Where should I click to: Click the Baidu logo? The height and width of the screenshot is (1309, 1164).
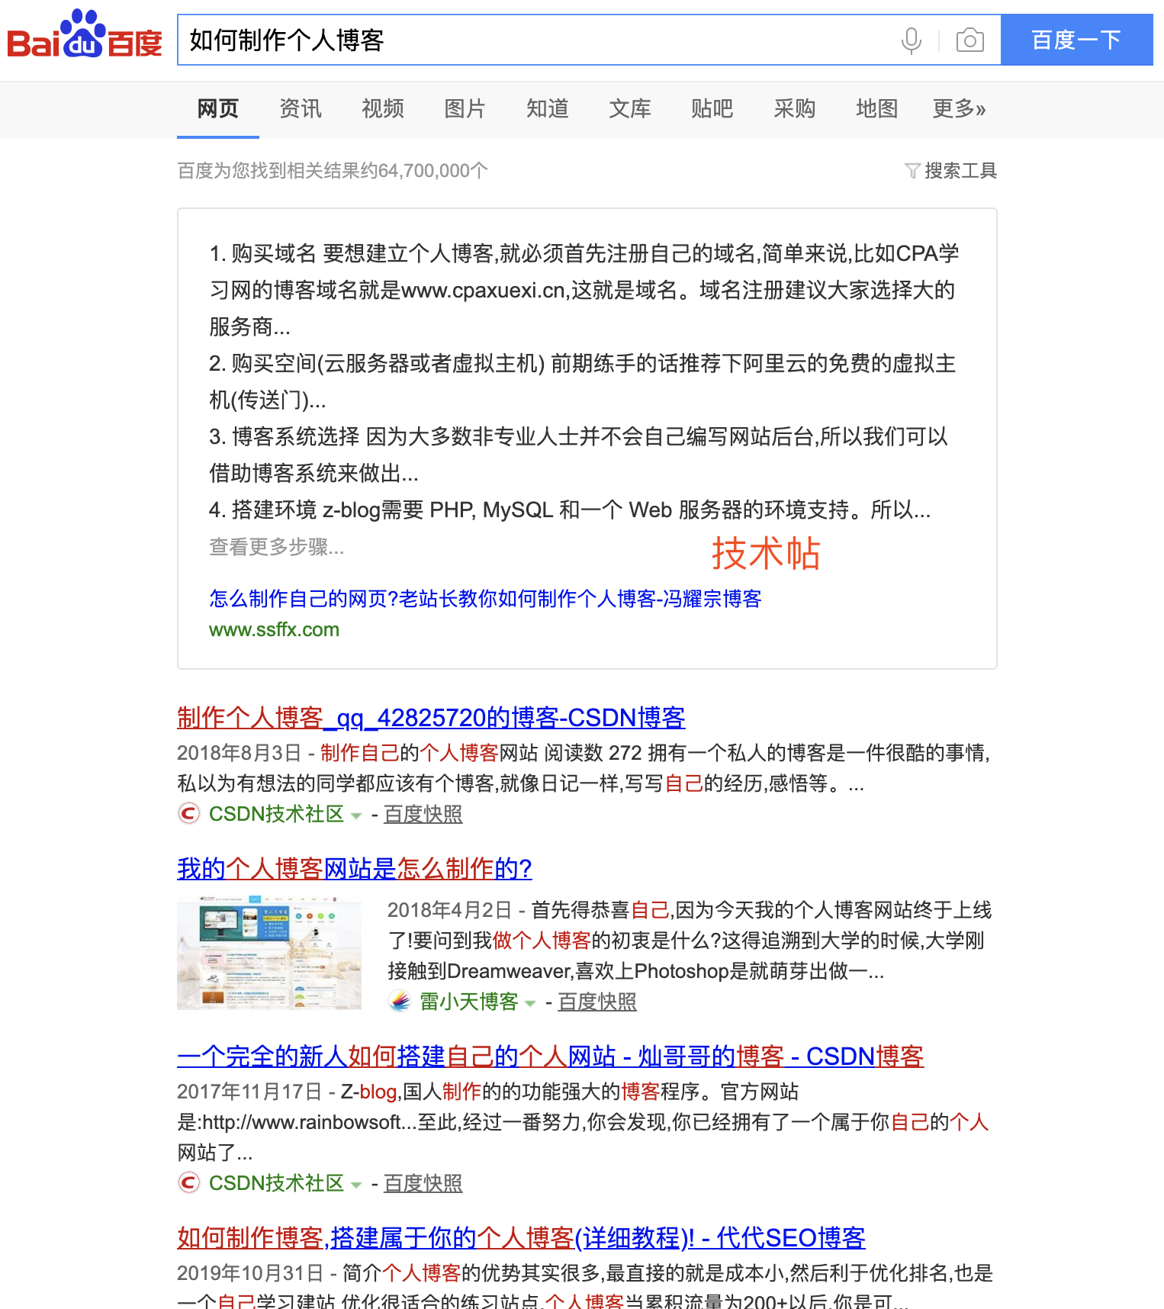[85, 34]
